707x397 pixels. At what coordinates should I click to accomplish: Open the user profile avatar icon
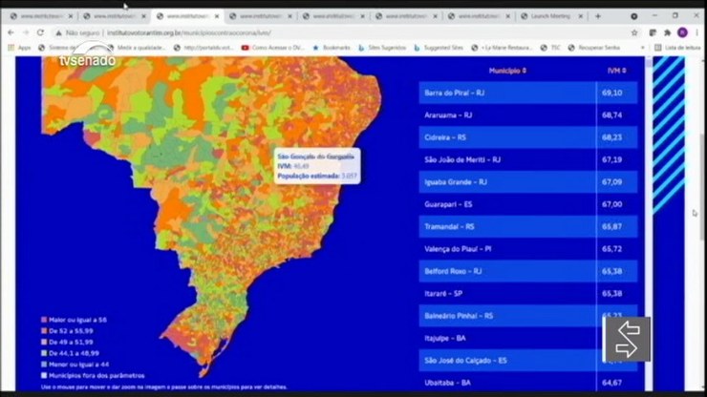point(682,31)
